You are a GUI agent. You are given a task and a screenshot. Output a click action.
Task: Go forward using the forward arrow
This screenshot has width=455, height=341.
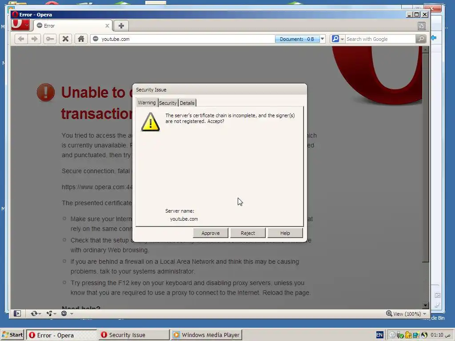click(x=34, y=39)
